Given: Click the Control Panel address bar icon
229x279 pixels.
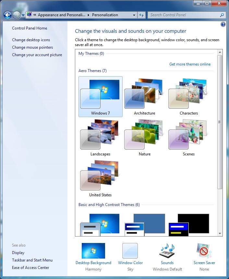Looking at the screenshot, I should pos(29,15).
